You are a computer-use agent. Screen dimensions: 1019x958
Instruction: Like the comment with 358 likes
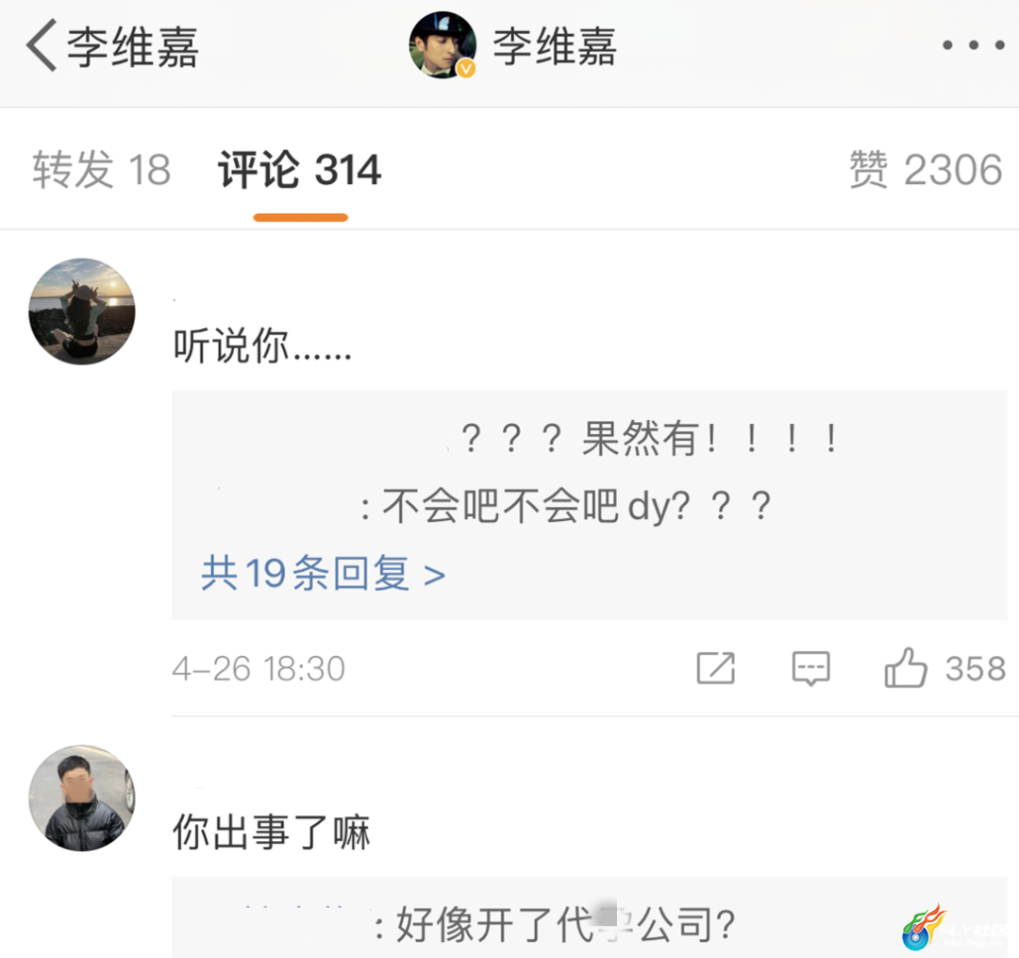tap(905, 667)
